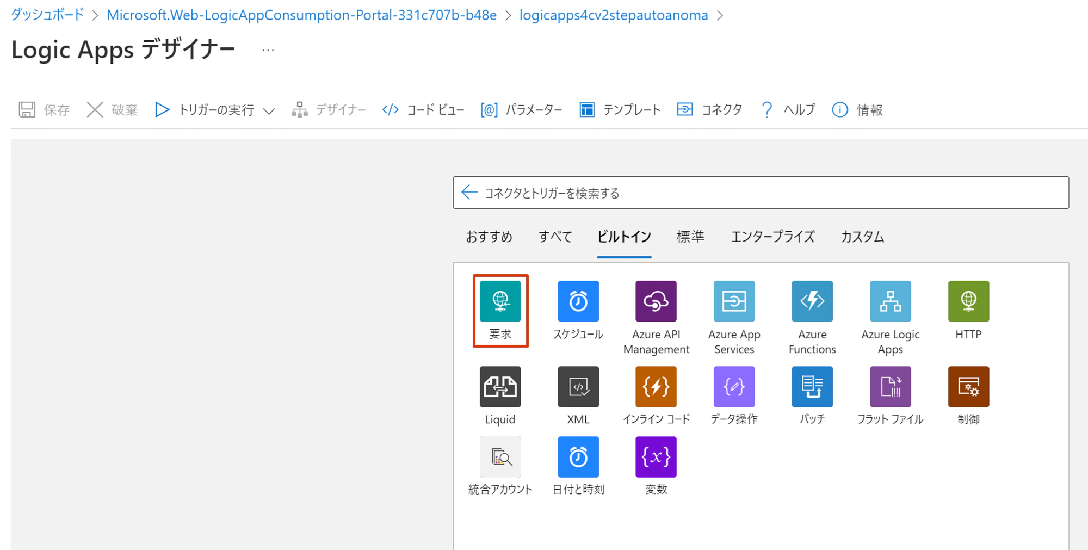Select the XML connector icon
The image size is (1088, 550).
(x=578, y=387)
